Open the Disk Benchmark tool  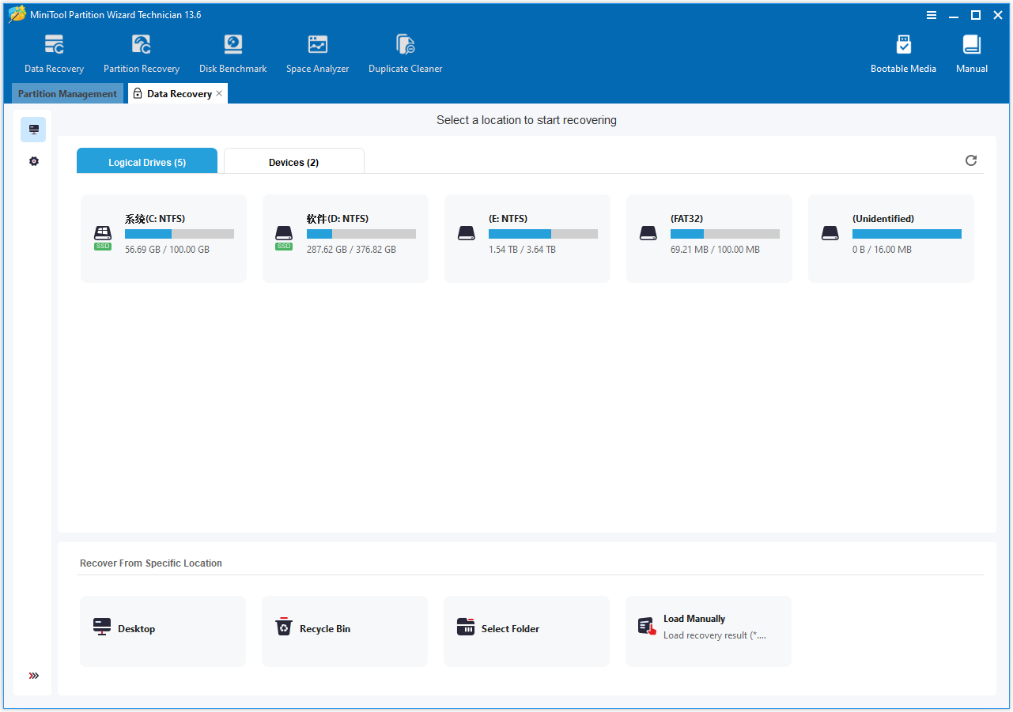click(232, 45)
